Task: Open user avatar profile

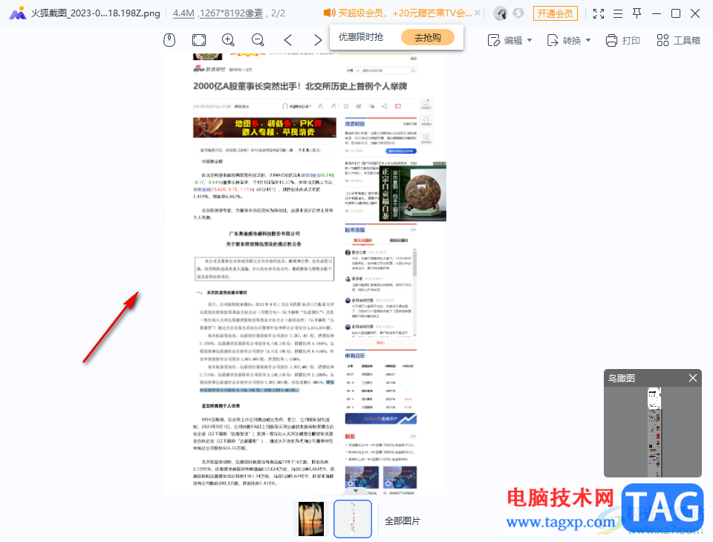Action: 501,13
